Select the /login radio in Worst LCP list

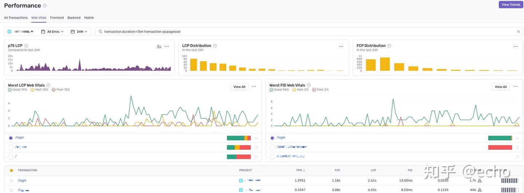[x=11, y=138]
